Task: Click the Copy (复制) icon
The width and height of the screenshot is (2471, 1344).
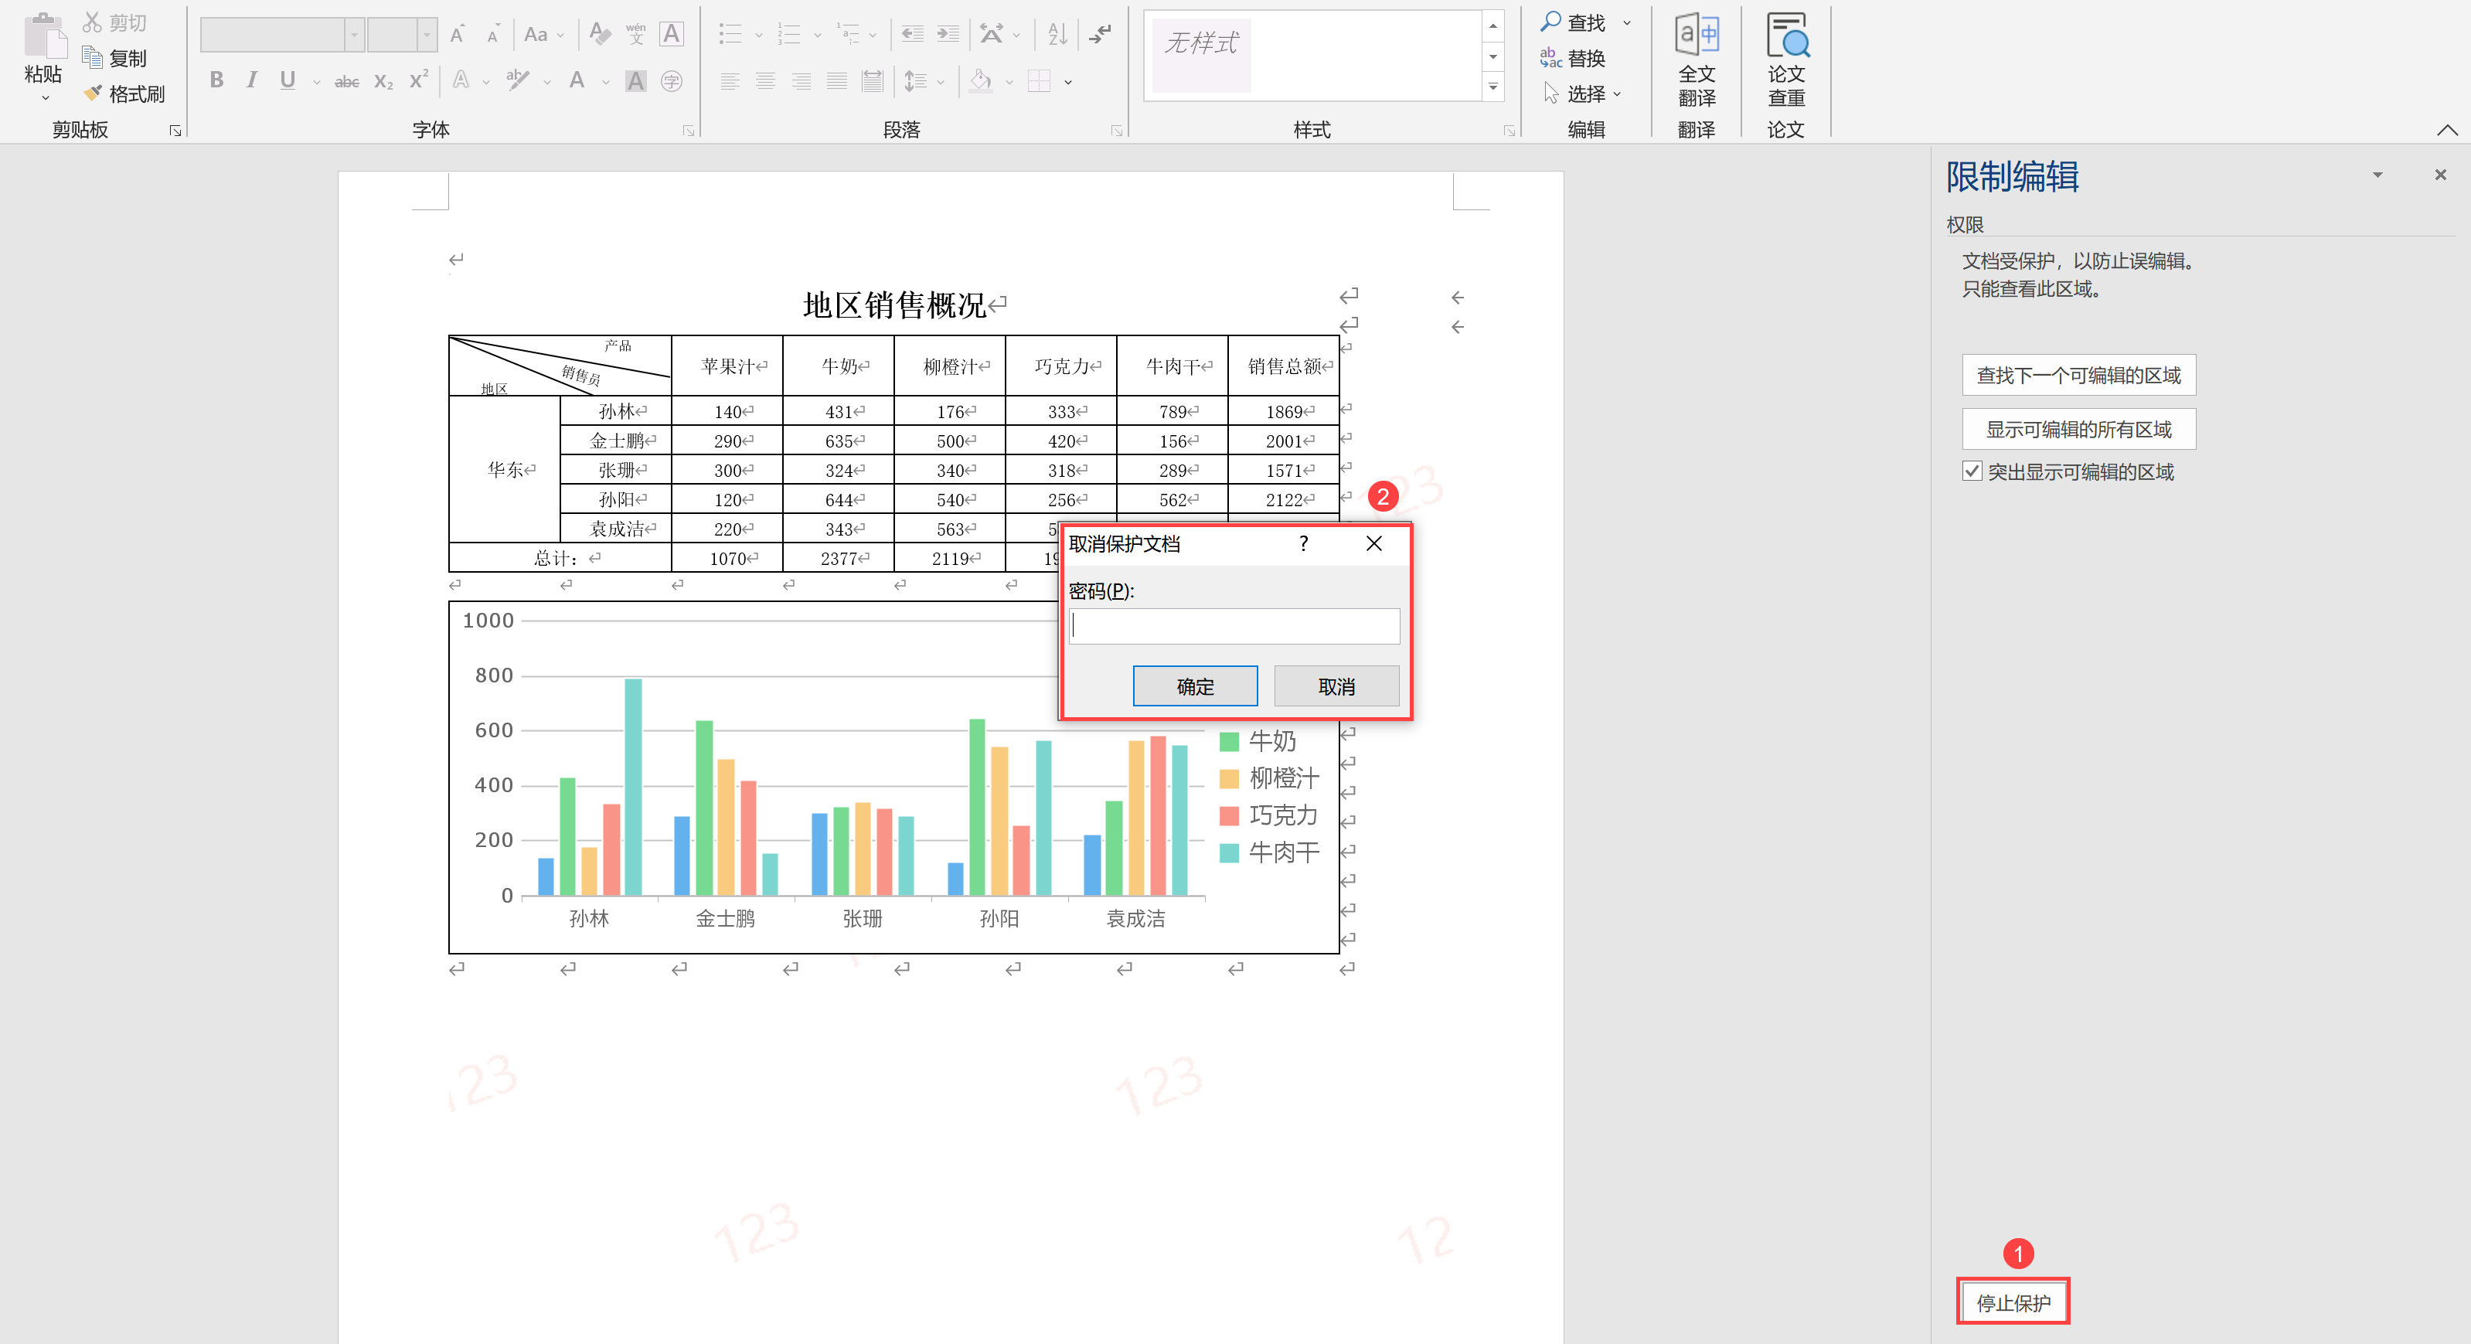Action: [93, 57]
